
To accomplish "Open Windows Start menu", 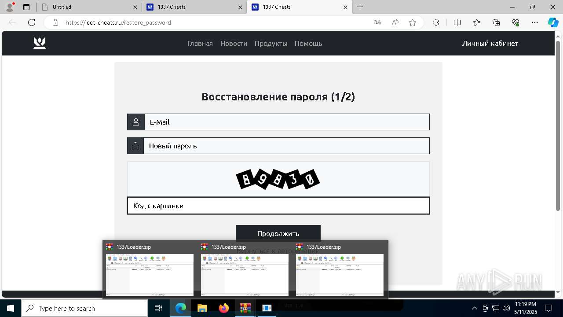I will point(11,308).
